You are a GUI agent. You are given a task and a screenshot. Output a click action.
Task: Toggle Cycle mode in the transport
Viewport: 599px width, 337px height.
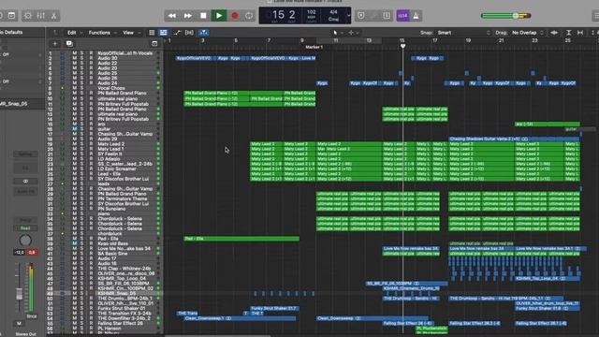[249, 16]
